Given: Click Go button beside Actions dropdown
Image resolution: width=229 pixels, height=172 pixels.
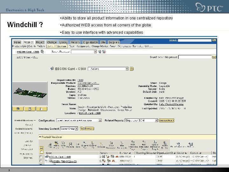Looking at the screenshot, I should pyautogui.click(x=131, y=69).
